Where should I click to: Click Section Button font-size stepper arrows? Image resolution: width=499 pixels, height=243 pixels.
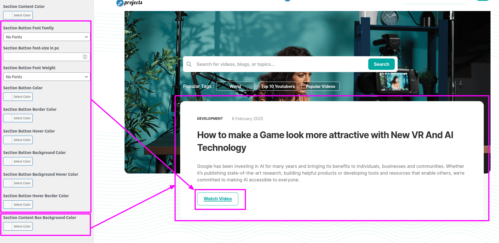pos(85,57)
